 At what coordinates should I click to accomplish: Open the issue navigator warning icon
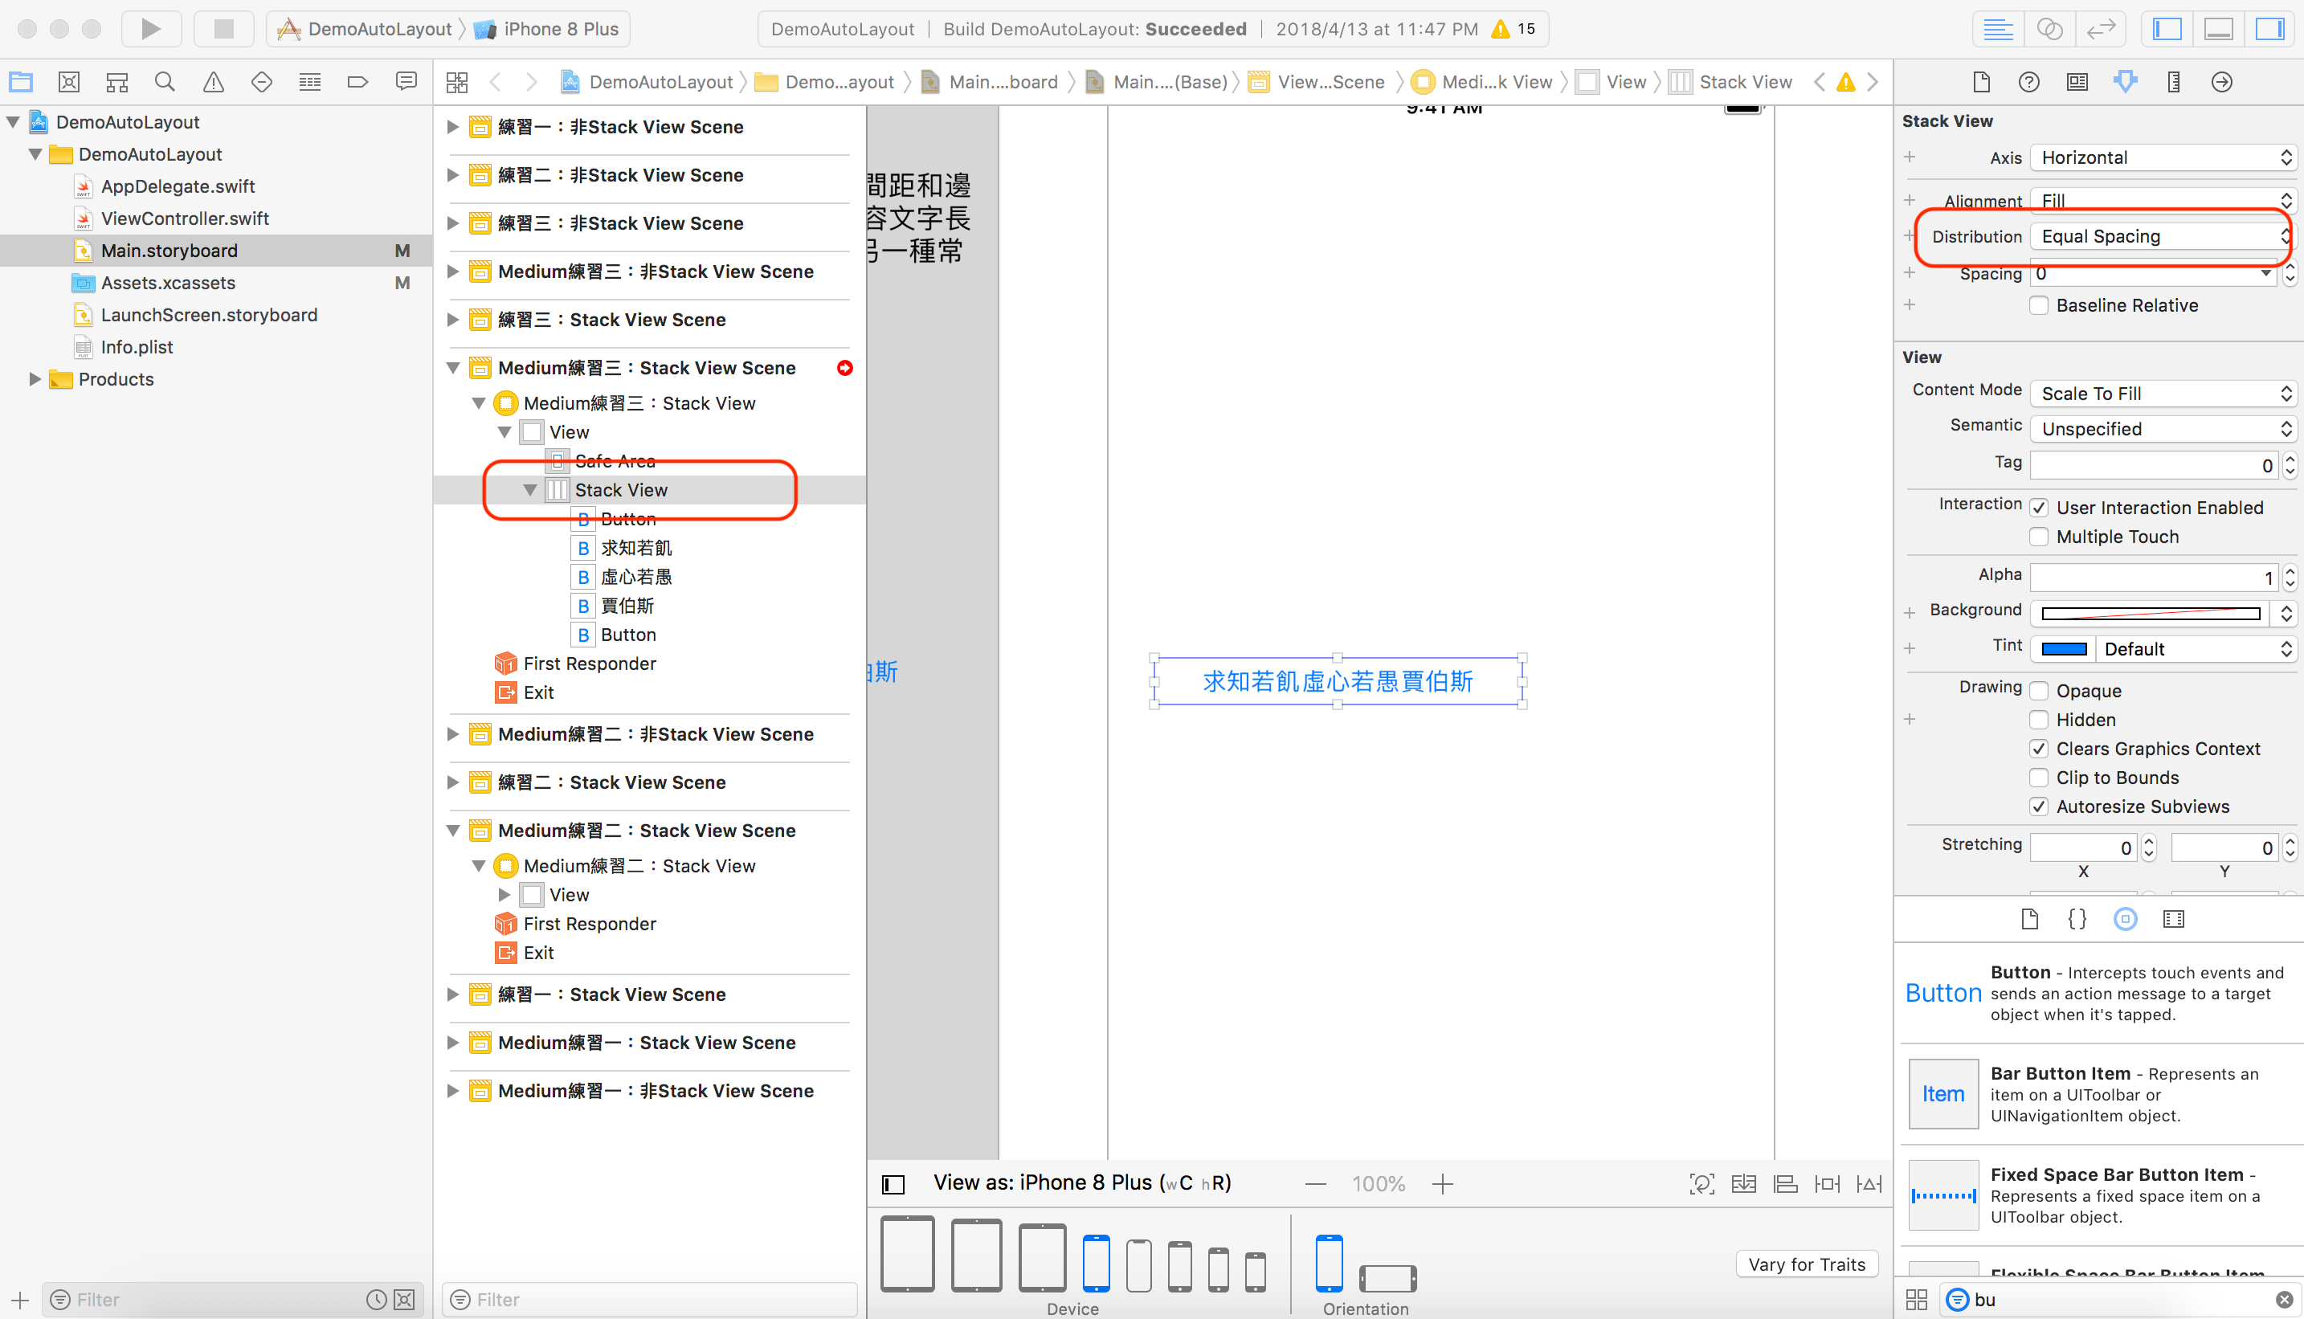pyautogui.click(x=213, y=81)
